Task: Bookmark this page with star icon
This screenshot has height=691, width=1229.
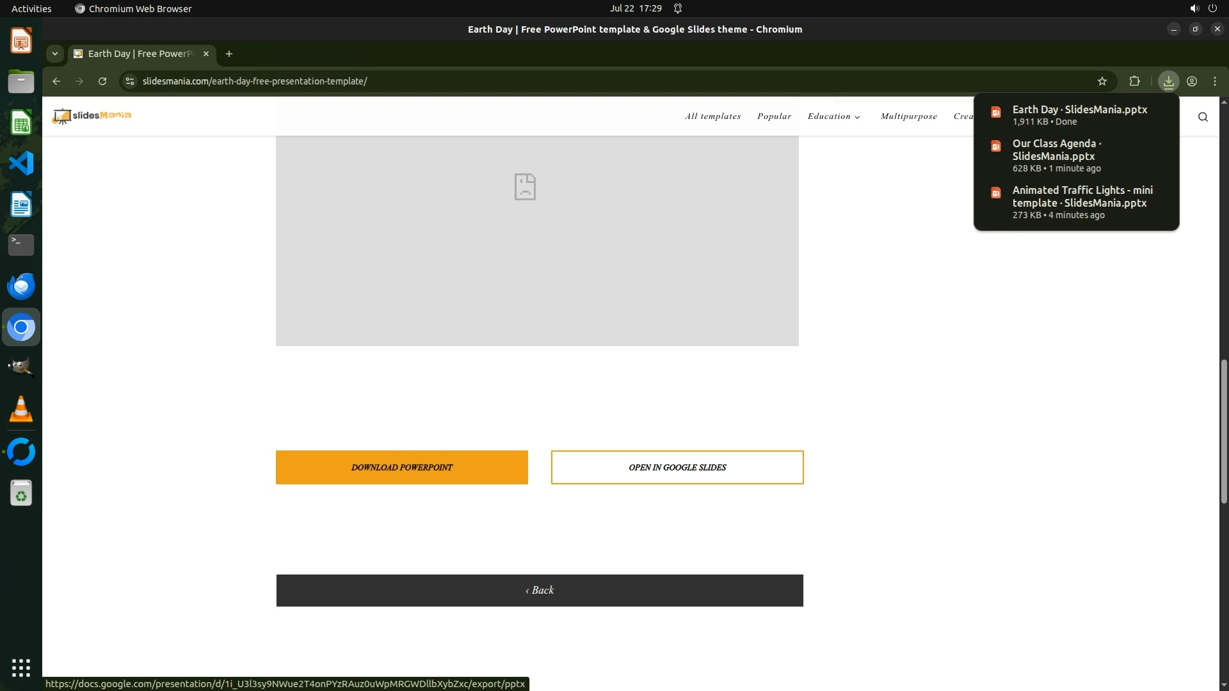Action: pyautogui.click(x=1102, y=81)
